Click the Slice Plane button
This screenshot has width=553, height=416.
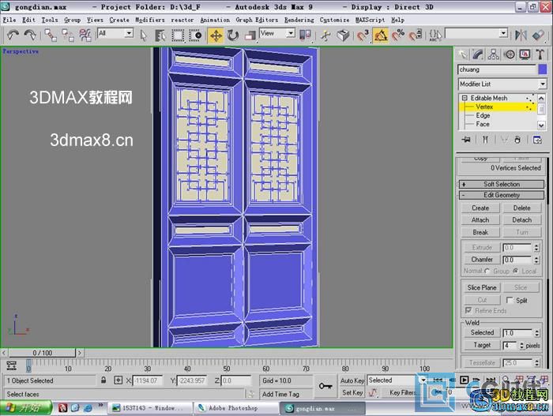tap(482, 287)
